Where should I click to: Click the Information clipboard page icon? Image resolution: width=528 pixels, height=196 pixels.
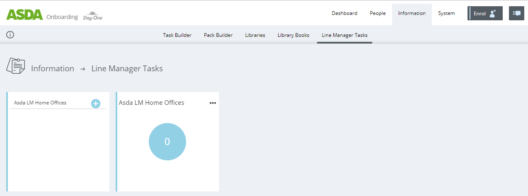coord(16,66)
